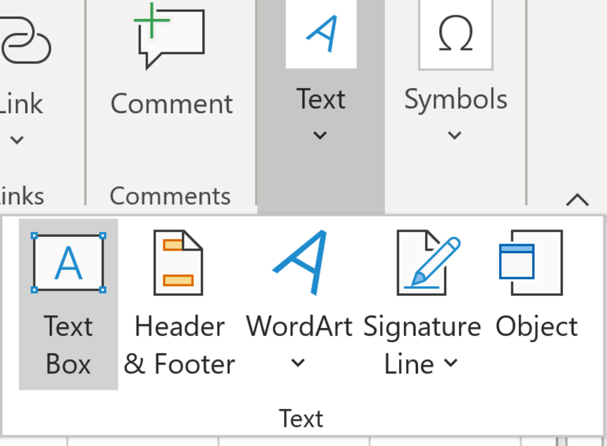Image resolution: width=607 pixels, height=446 pixels.
Task: Click the Symbols omega icon
Action: pos(455,35)
